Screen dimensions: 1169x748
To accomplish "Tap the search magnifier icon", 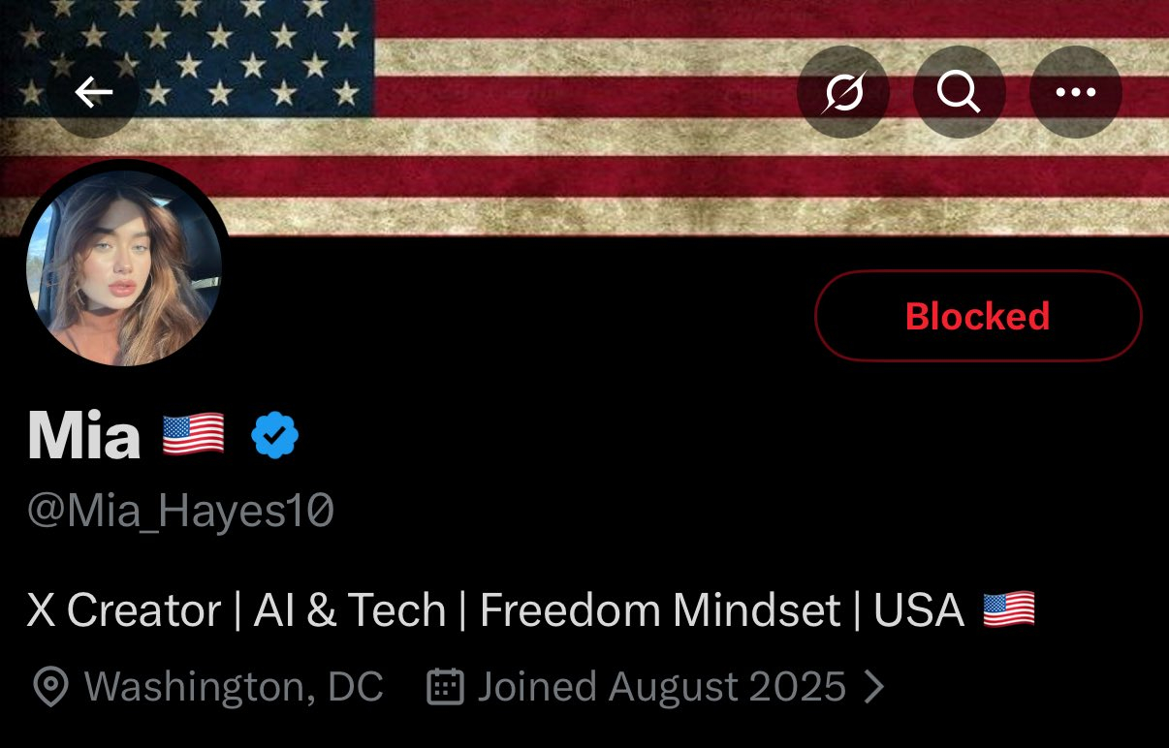I will click(x=959, y=93).
